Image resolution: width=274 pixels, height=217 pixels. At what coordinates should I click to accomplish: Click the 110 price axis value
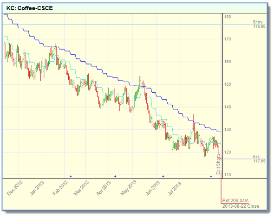[x=228, y=175]
